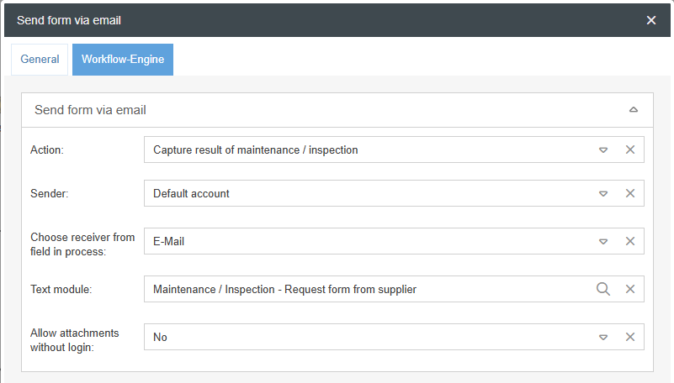Expand the Sender dropdown arrow

tap(603, 193)
